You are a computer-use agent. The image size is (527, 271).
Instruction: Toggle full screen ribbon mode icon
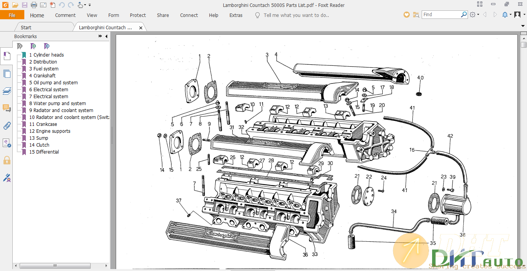480,5
